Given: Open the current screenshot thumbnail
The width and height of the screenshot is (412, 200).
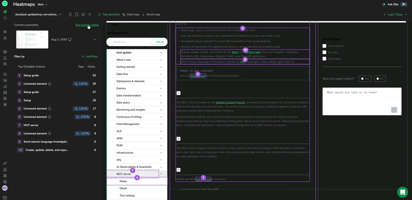Looking at the screenshot, I should [32, 39].
